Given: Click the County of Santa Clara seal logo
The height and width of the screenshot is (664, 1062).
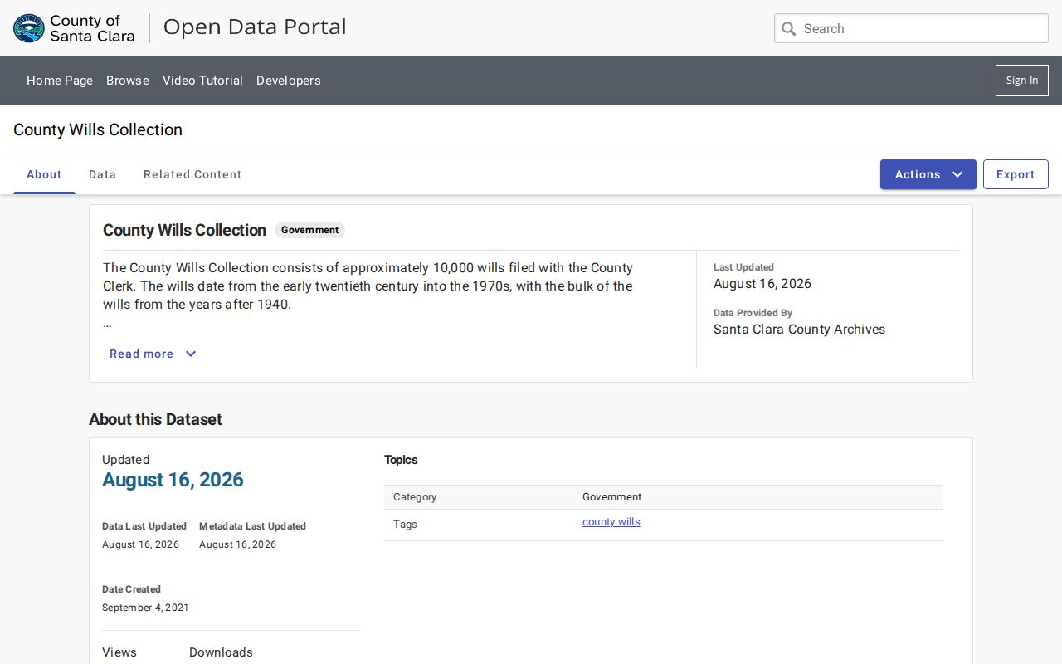Looking at the screenshot, I should pos(29,28).
